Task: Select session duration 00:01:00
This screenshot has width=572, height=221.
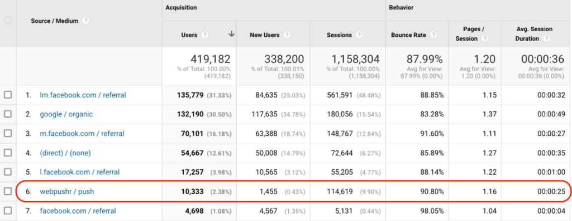Action: [551, 173]
